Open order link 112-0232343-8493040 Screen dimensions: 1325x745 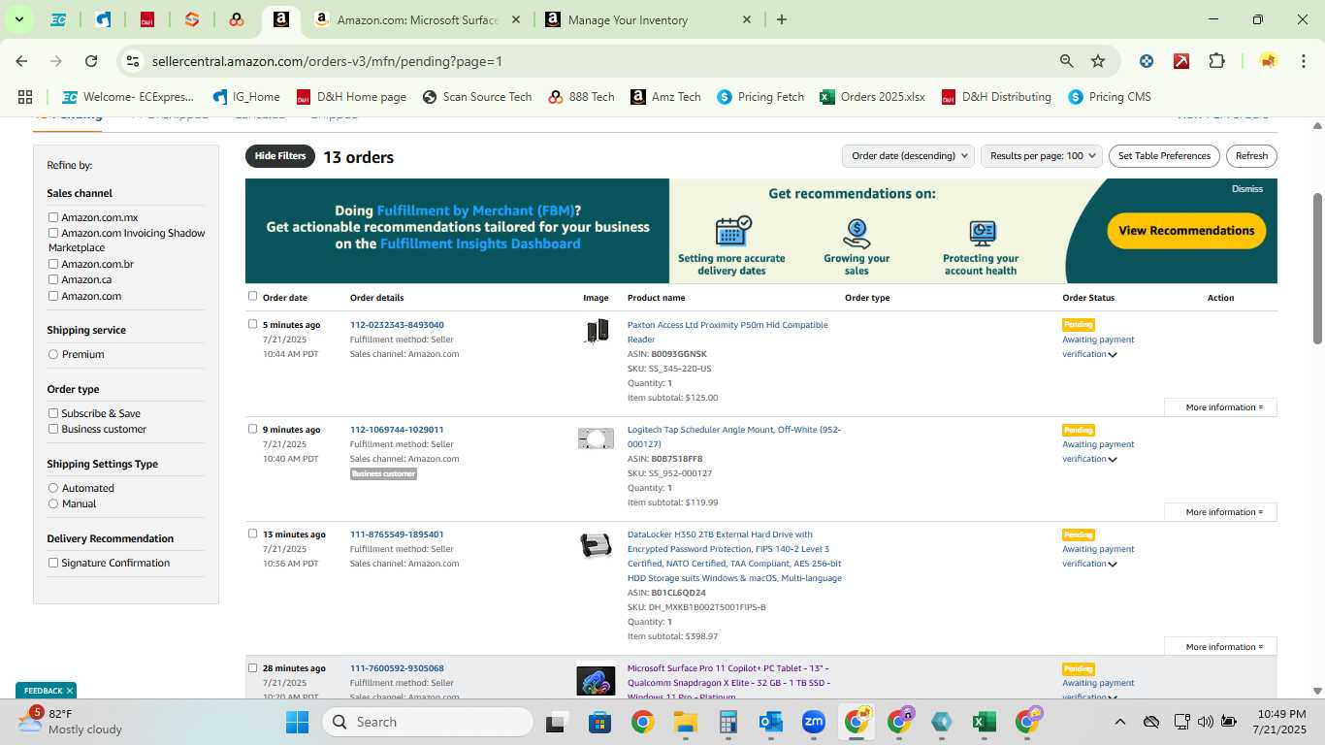397,325
